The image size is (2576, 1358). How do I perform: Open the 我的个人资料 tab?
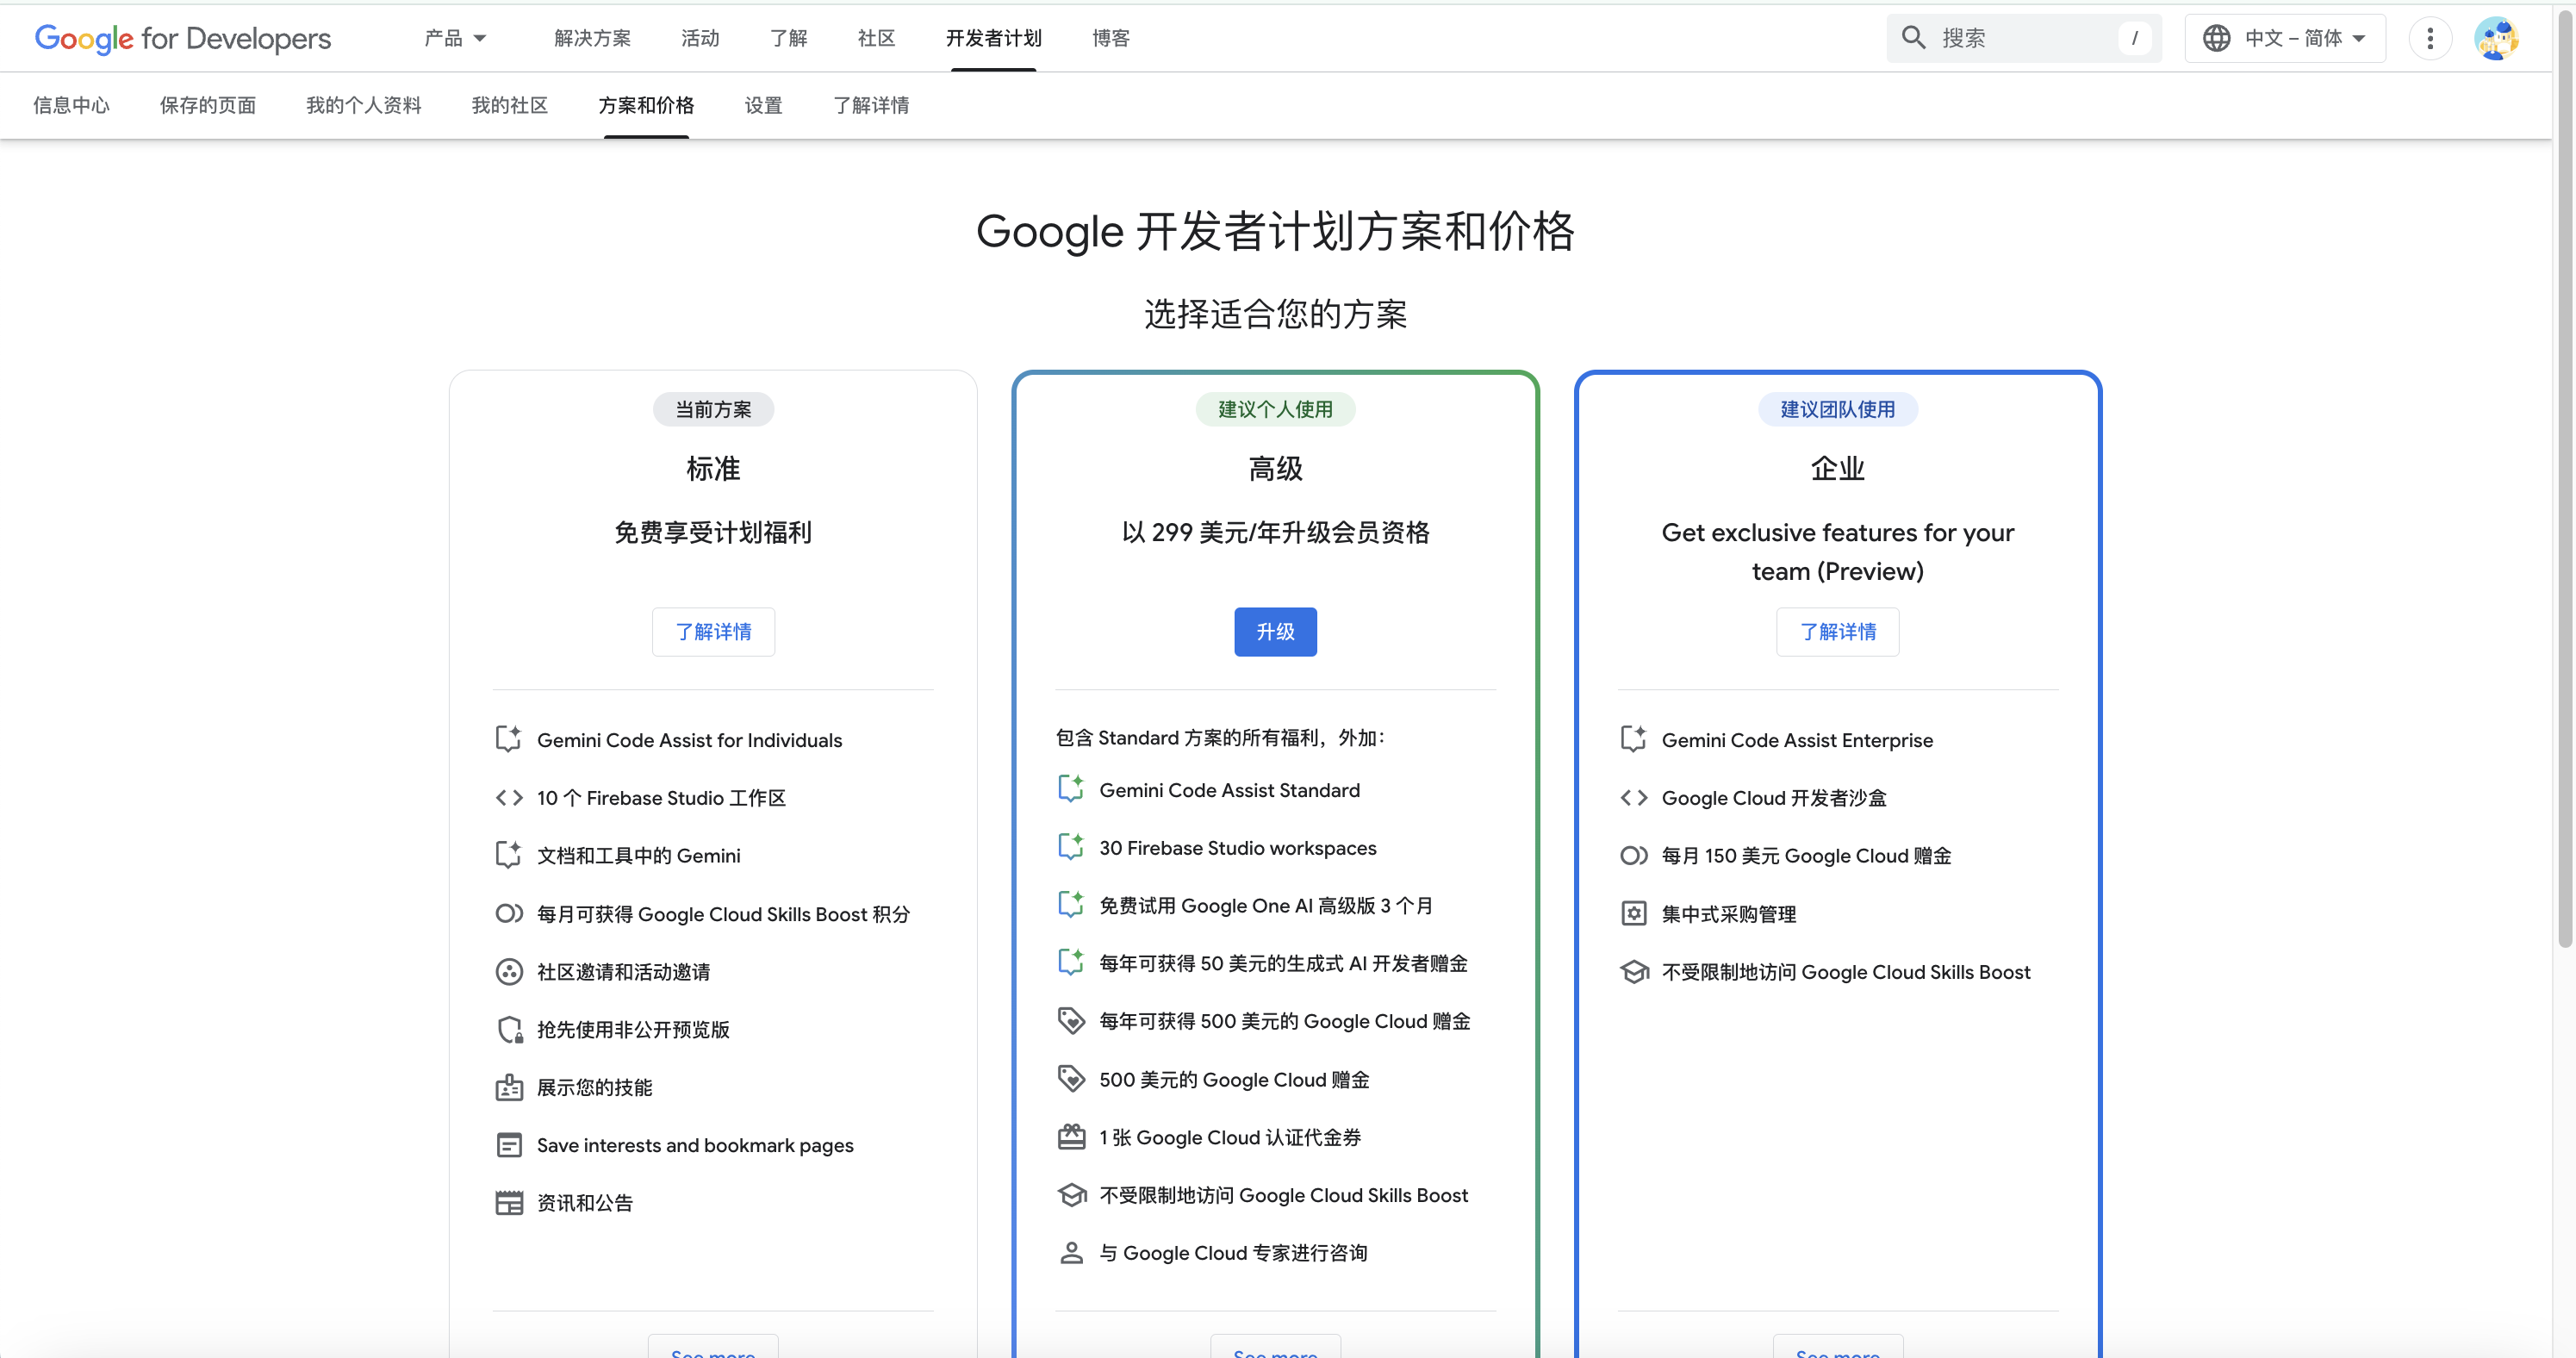[x=363, y=105]
